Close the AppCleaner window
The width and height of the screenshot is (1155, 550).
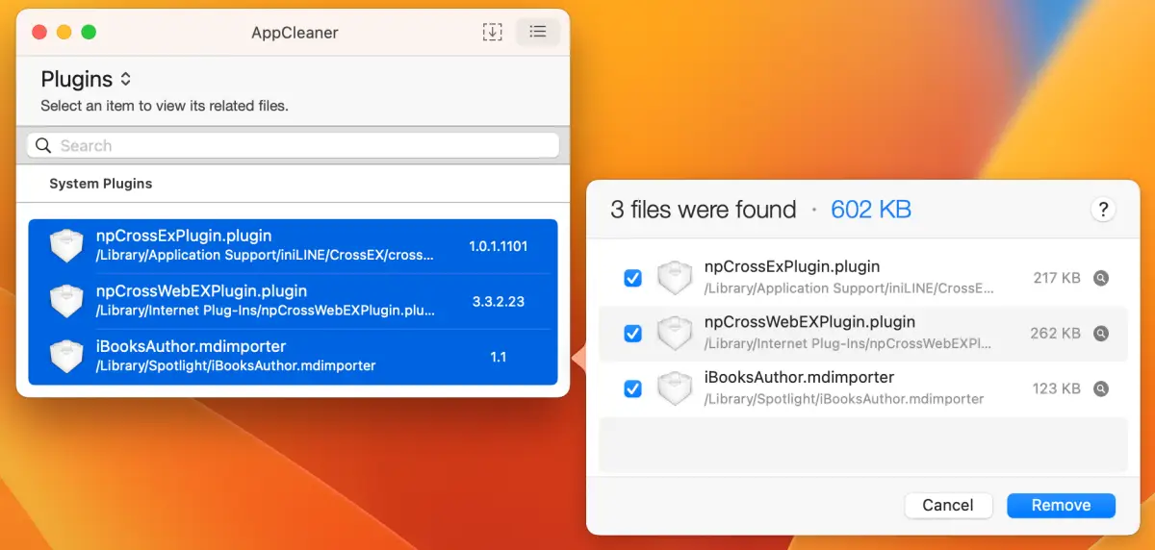point(39,32)
